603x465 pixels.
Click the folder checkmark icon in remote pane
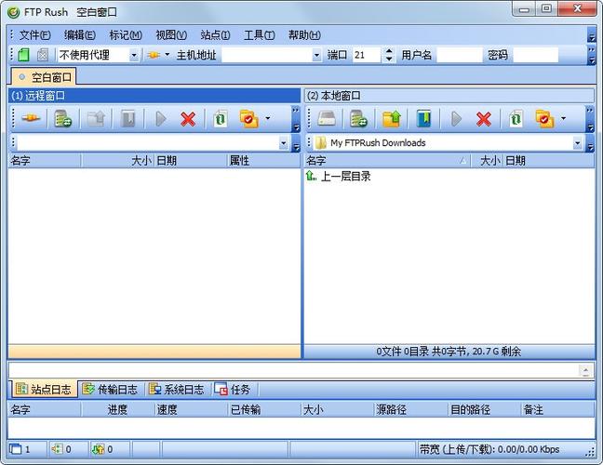click(x=248, y=118)
